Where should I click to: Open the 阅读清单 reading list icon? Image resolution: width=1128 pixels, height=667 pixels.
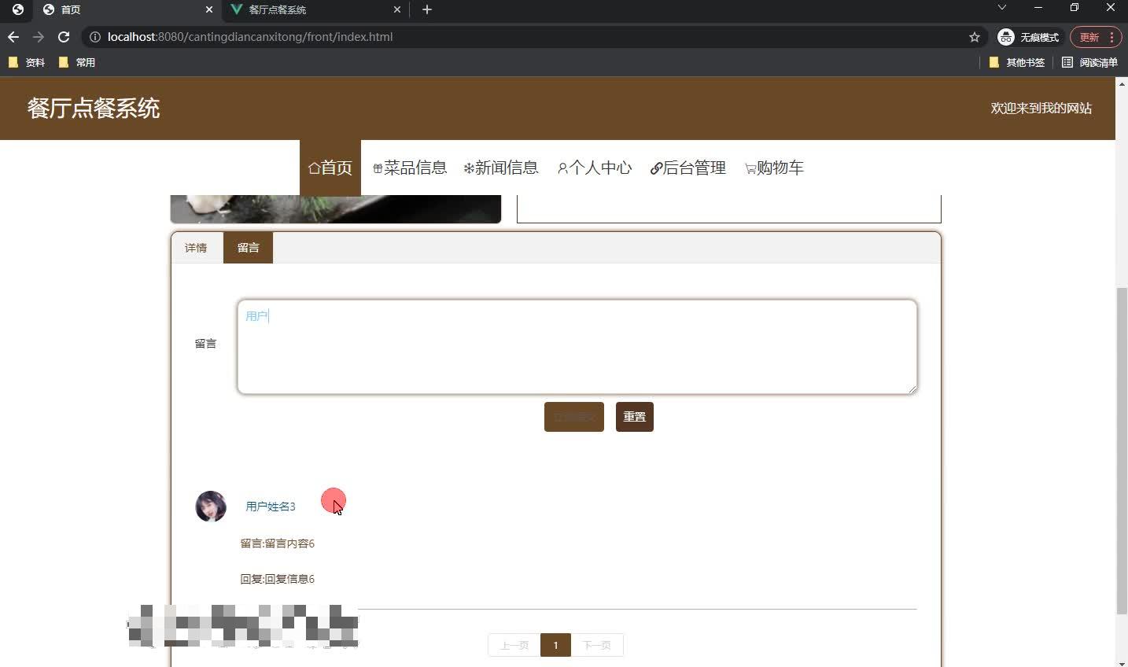pyautogui.click(x=1069, y=62)
